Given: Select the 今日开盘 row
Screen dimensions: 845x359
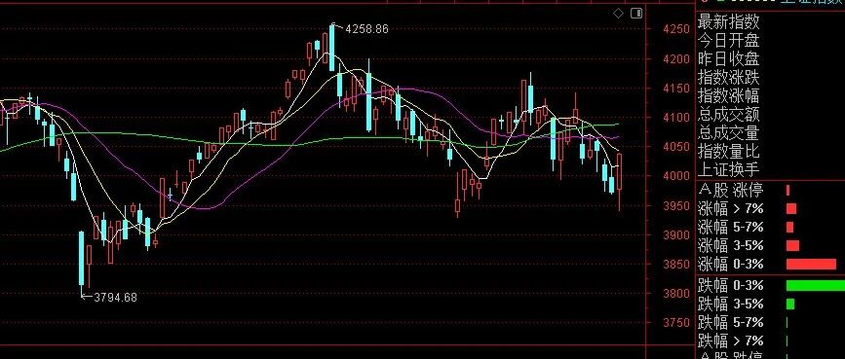Looking at the screenshot, I should pos(729,40).
